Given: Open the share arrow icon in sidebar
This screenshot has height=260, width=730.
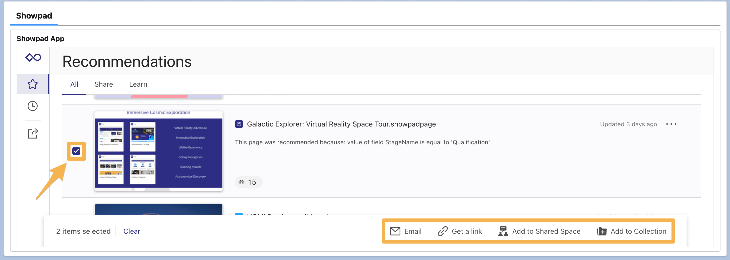Looking at the screenshot, I should (33, 133).
